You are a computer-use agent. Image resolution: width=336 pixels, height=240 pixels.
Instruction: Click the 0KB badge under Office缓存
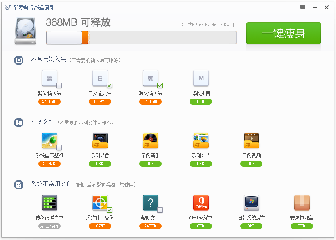click(x=201, y=226)
